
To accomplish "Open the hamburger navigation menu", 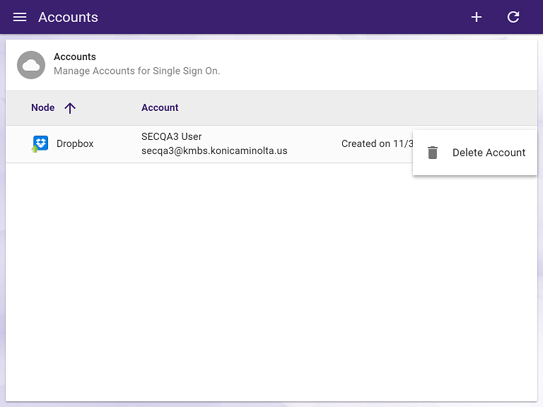I will (20, 17).
